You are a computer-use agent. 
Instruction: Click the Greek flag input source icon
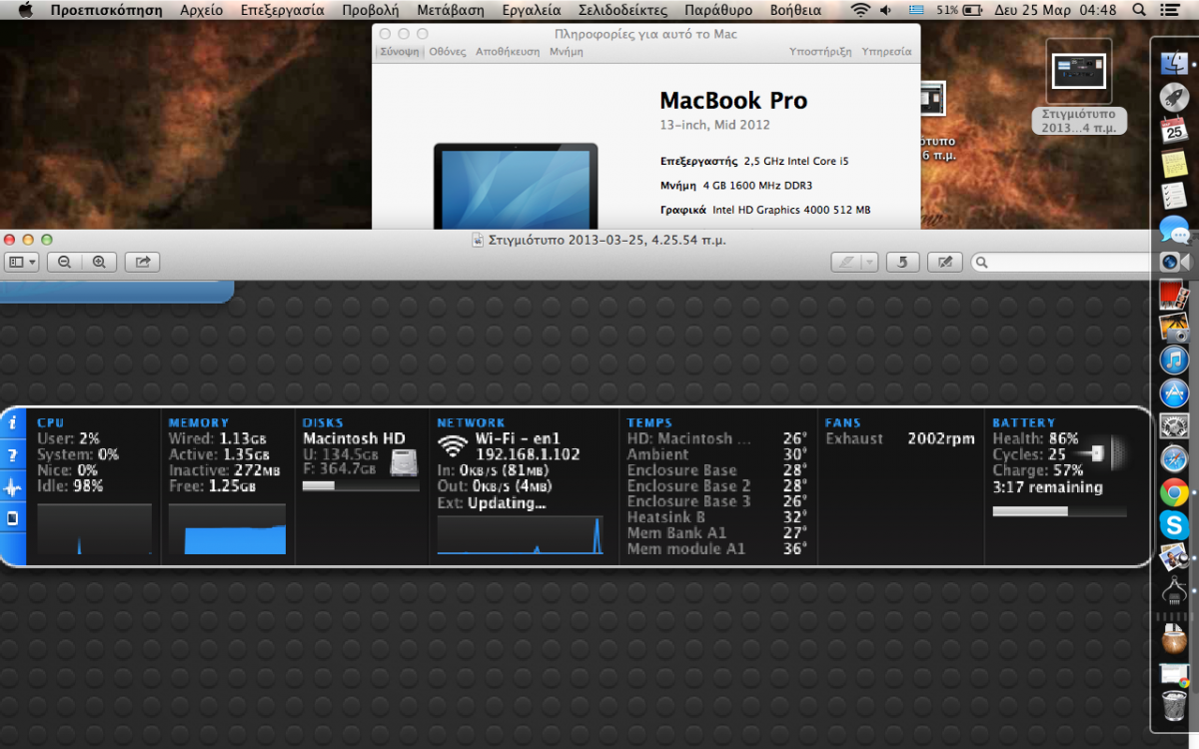tap(917, 10)
